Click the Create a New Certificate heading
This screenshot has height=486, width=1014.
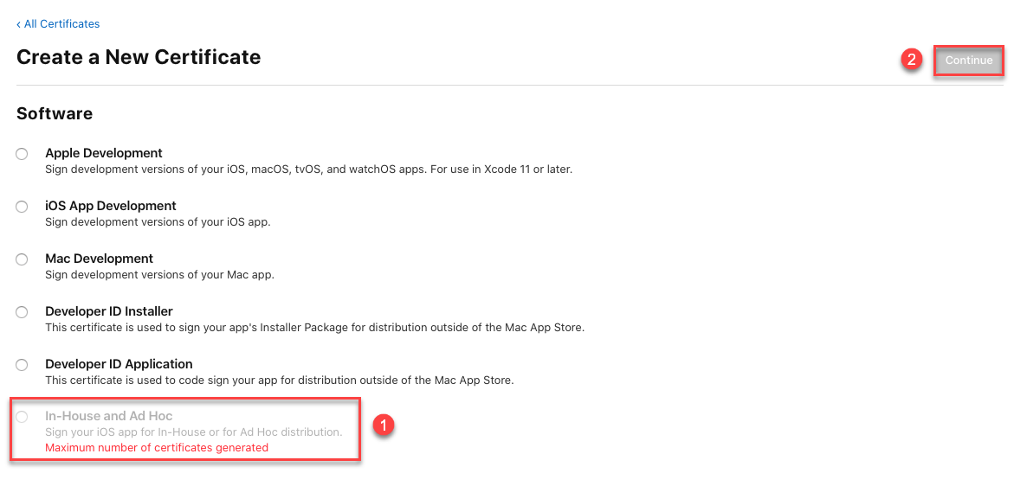click(139, 57)
